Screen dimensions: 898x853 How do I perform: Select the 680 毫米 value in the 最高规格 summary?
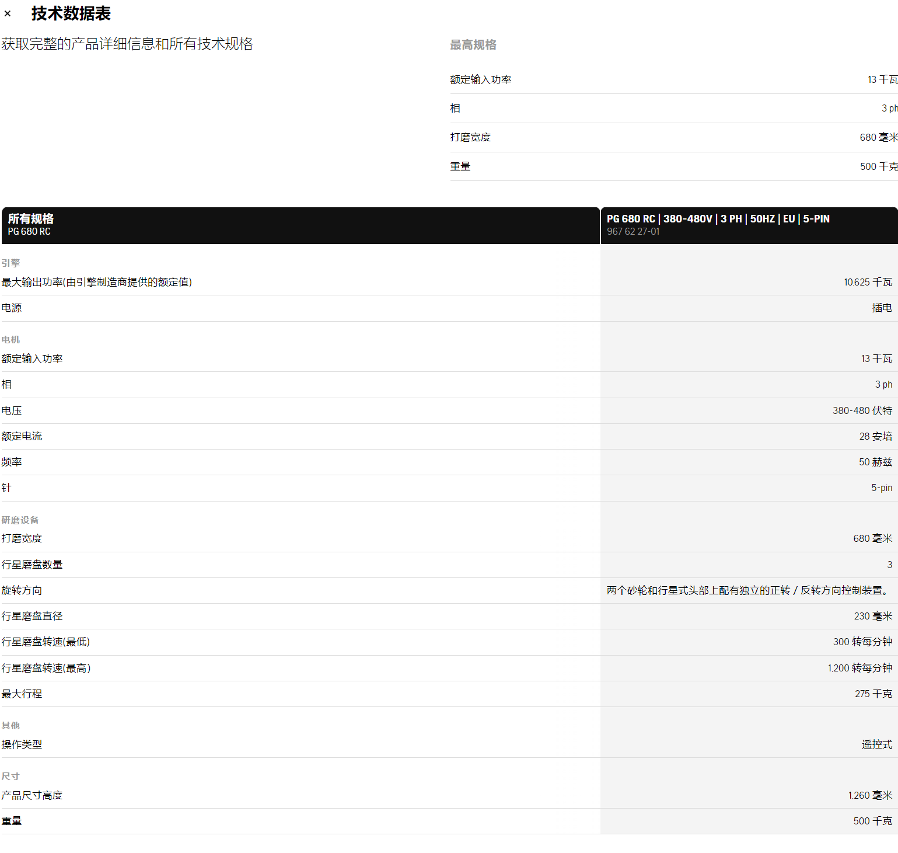[878, 137]
